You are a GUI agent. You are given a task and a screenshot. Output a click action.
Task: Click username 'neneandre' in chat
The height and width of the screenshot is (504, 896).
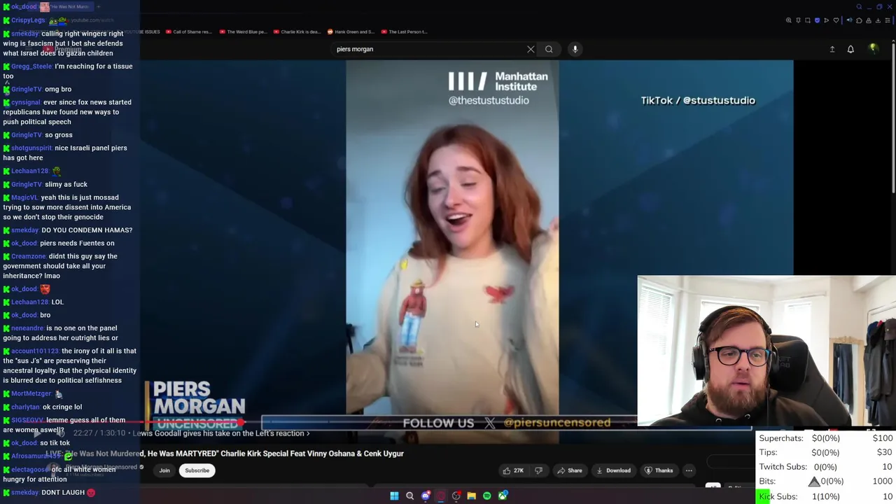tap(27, 328)
